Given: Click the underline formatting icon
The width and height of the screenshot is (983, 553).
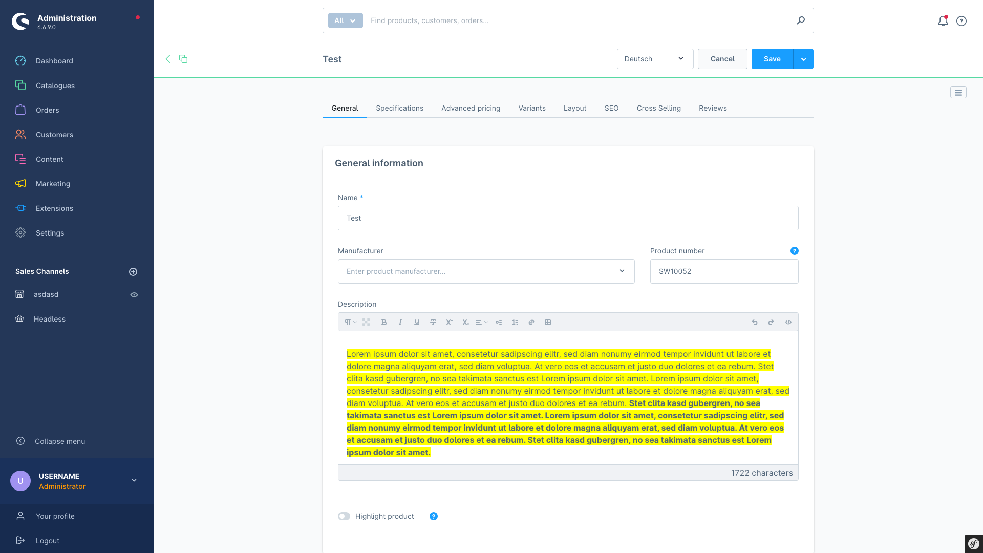Looking at the screenshot, I should click(x=416, y=322).
